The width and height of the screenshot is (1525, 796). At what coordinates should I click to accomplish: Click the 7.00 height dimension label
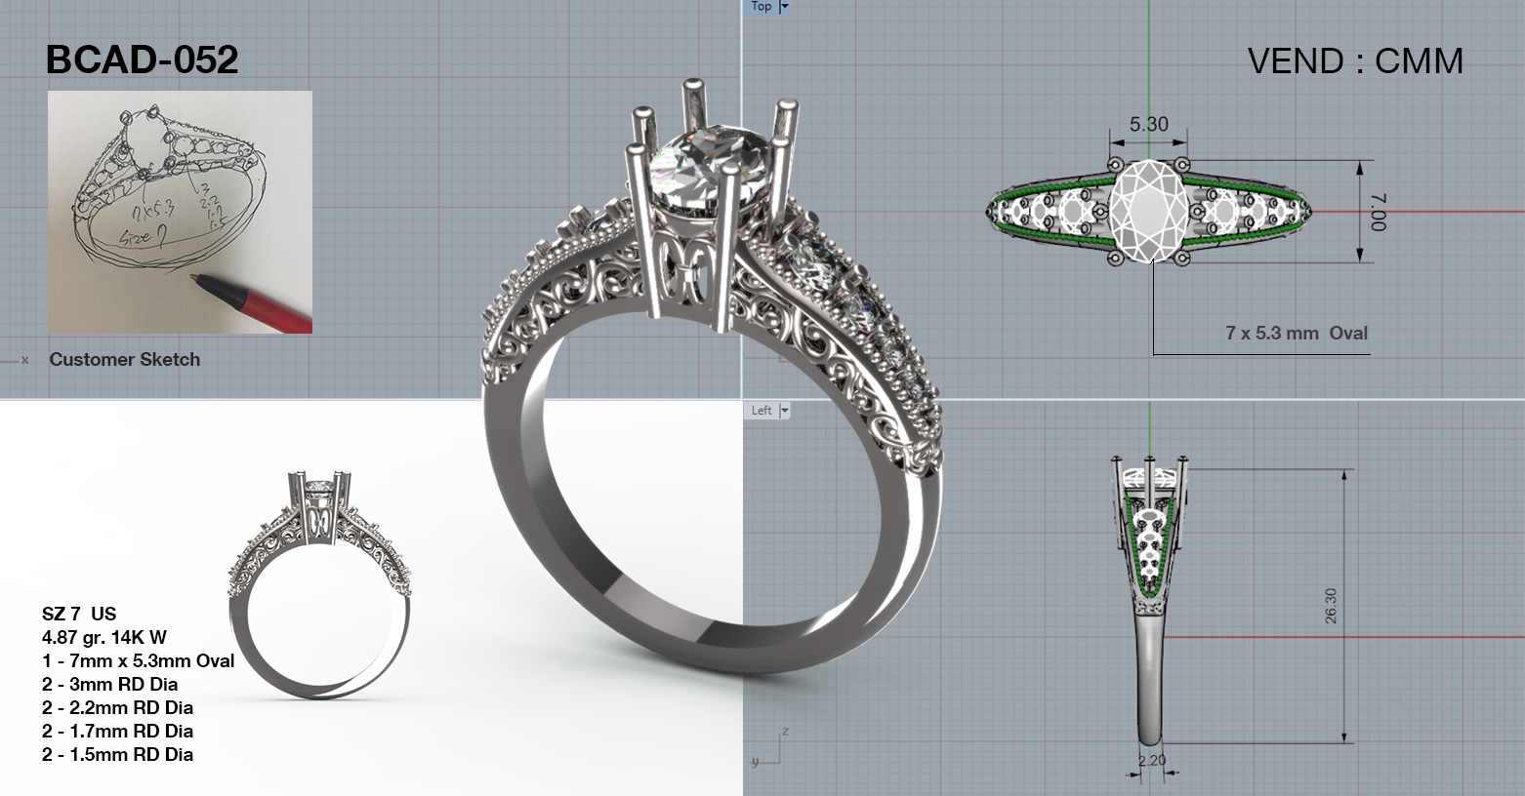(1378, 212)
